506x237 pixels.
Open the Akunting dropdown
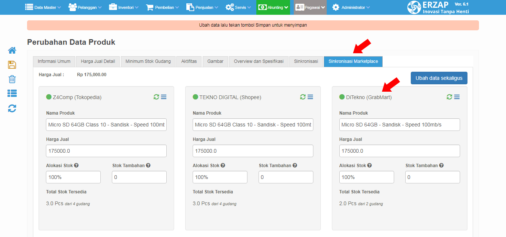pyautogui.click(x=273, y=7)
